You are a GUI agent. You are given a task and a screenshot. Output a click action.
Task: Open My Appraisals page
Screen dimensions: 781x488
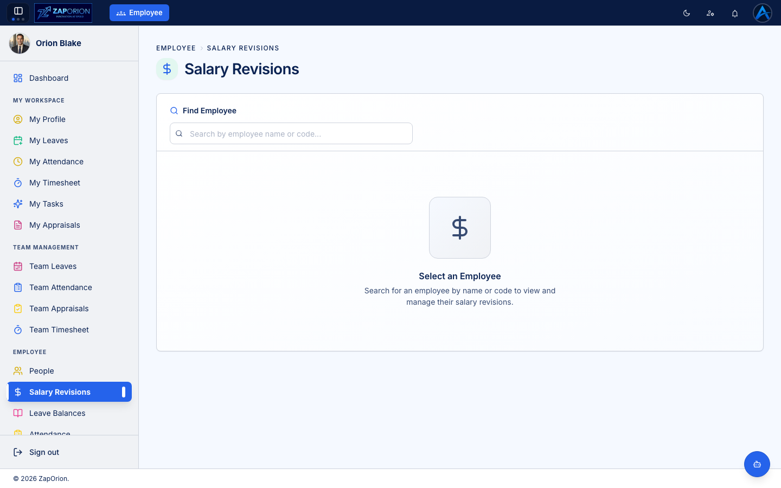[69, 225]
